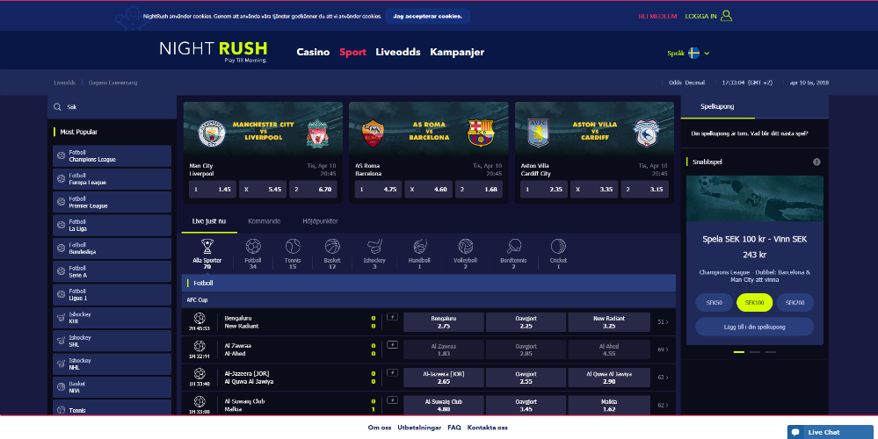Viewport: 878px width, 439px height.
Task: Filter by the Handboll icon
Action: pyautogui.click(x=419, y=247)
